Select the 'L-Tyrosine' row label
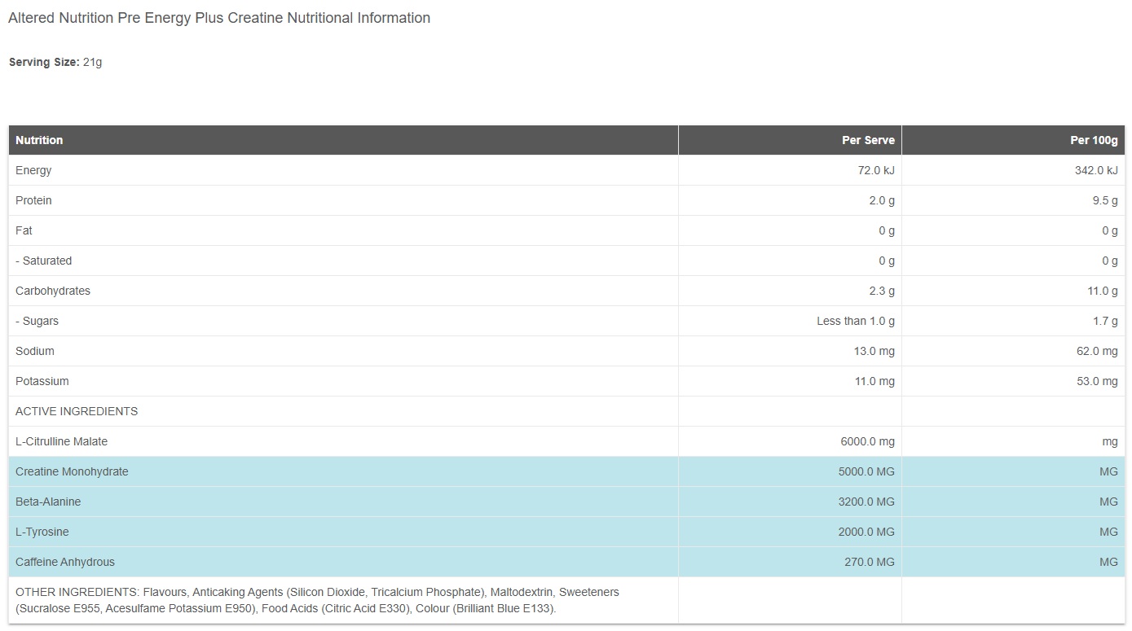1132x631 pixels. [x=42, y=532]
